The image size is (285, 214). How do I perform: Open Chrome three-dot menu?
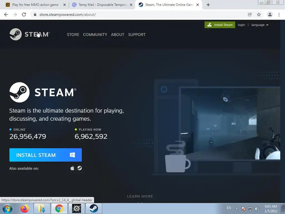pyautogui.click(x=279, y=14)
